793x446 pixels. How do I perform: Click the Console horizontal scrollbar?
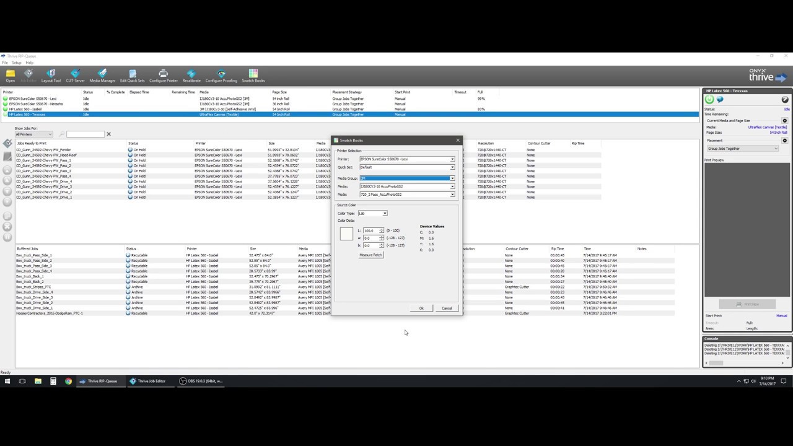tap(743, 363)
